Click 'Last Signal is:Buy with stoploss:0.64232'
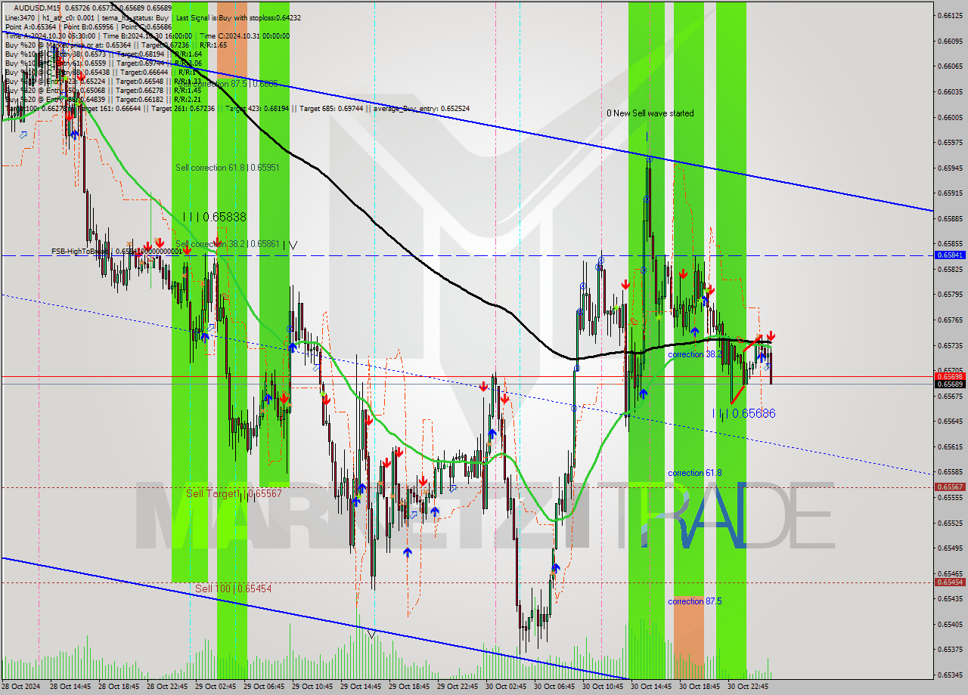Viewport: 968px width, 695px height. coord(238,17)
